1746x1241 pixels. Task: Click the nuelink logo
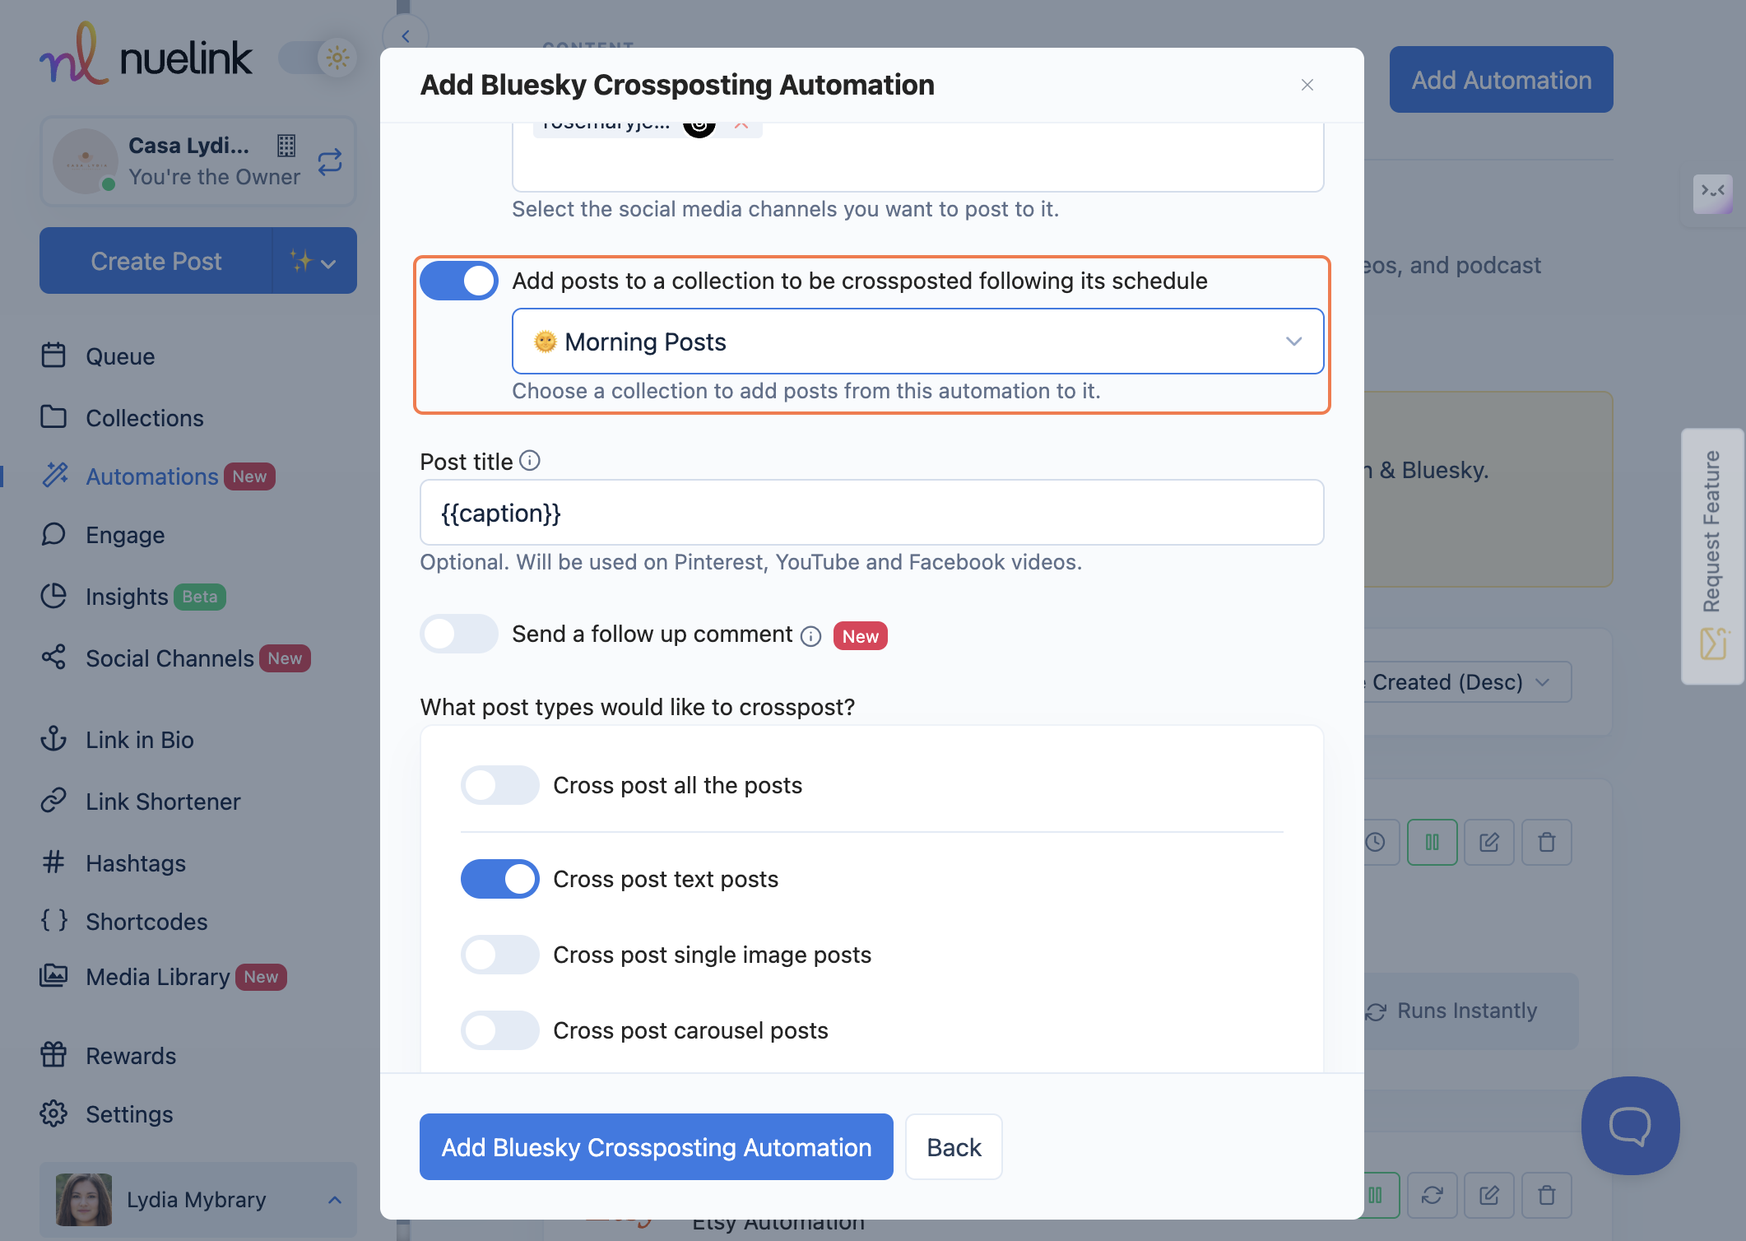146,54
